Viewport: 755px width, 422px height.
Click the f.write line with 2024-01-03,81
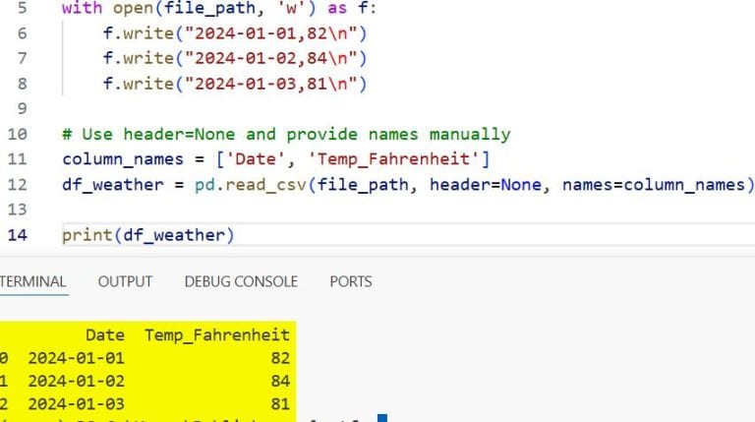tap(235, 84)
